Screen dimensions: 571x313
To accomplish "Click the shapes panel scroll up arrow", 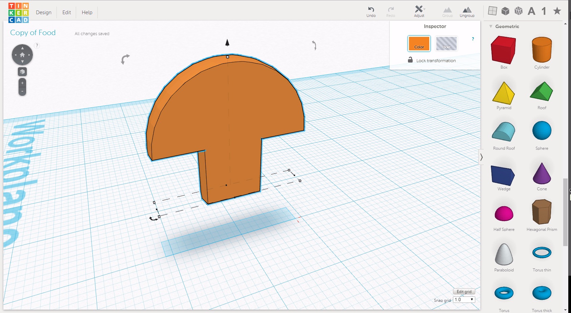I will pos(565,24).
